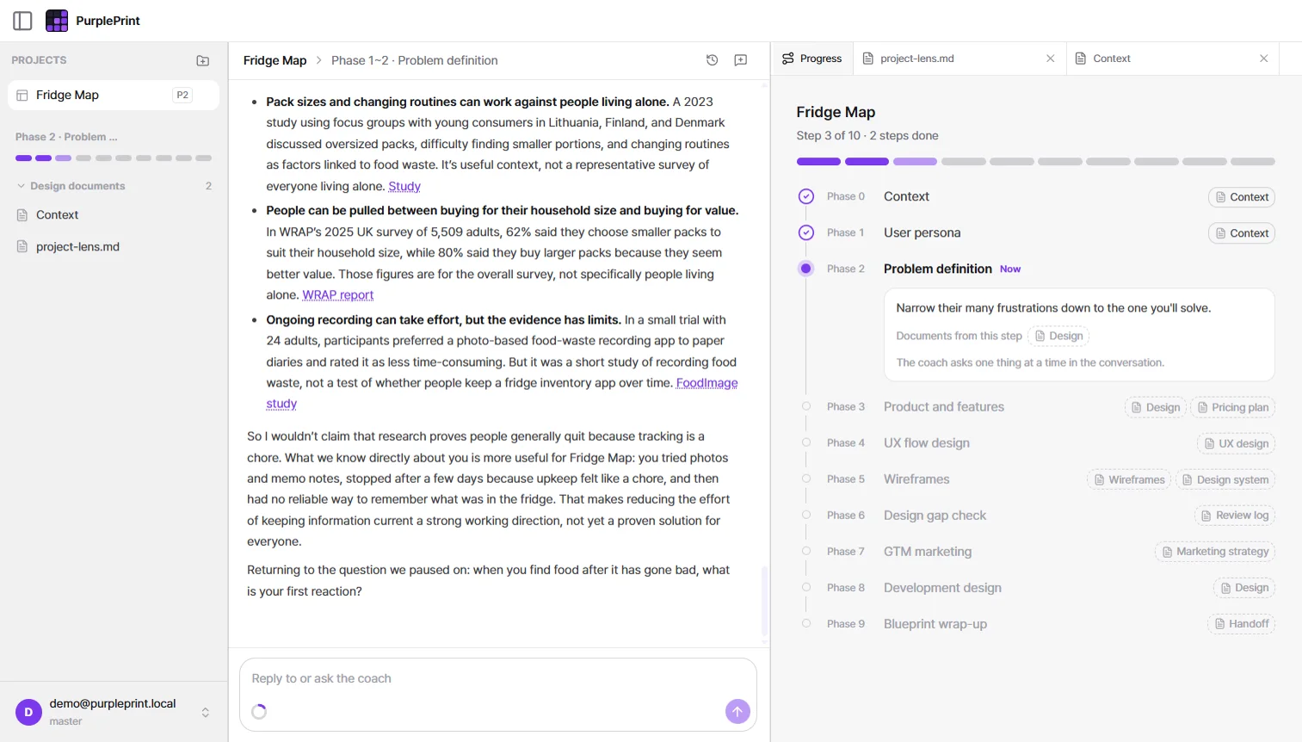
Task: Open the WRAP report link
Action: pos(338,294)
